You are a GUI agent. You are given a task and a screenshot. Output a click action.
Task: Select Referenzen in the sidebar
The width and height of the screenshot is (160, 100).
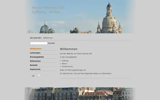35,61
